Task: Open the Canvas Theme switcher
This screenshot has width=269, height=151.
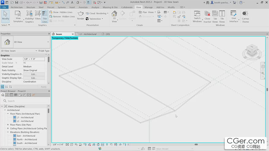Action: point(245,16)
